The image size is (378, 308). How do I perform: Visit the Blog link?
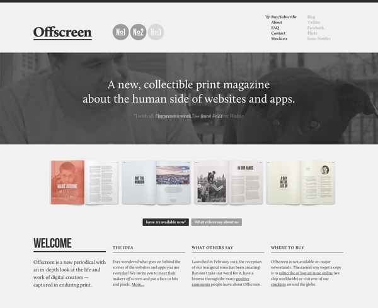[311, 17]
